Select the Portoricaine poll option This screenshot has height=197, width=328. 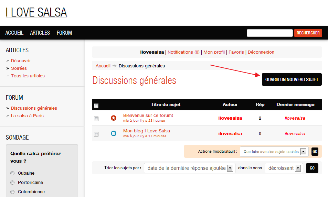(12, 183)
